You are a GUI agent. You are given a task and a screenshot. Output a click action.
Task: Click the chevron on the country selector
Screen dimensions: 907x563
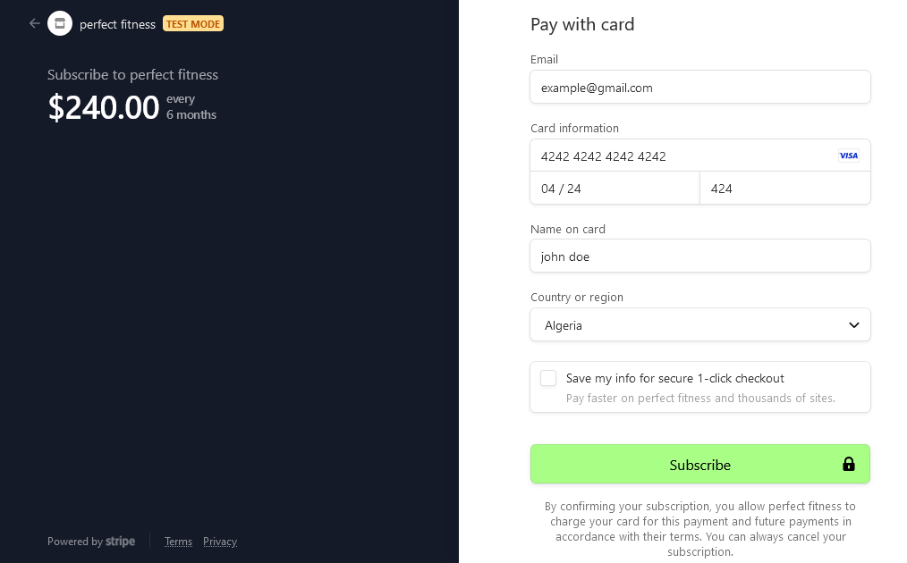click(852, 324)
